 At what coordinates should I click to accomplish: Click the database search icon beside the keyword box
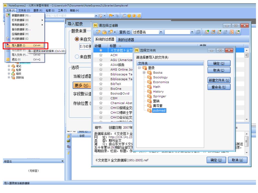[x=101, y=16]
